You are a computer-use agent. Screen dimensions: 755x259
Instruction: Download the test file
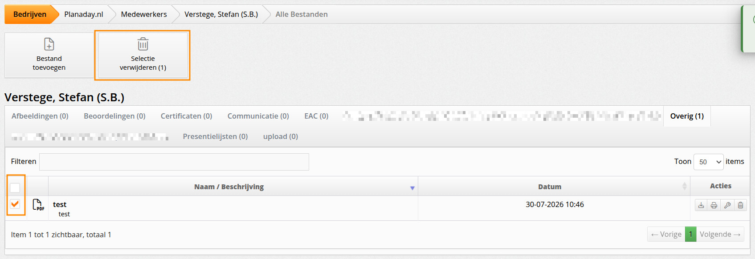point(701,205)
